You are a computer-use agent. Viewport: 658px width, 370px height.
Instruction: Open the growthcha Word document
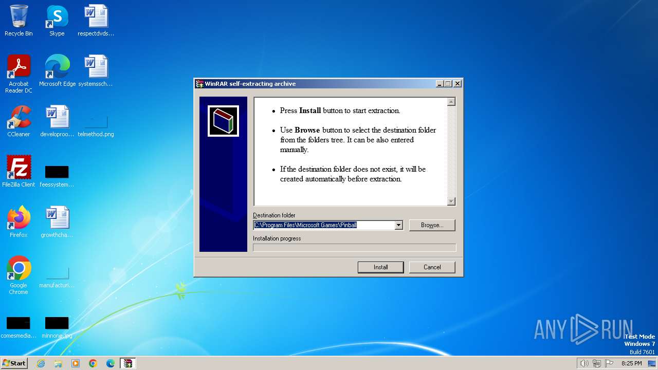pos(57,222)
